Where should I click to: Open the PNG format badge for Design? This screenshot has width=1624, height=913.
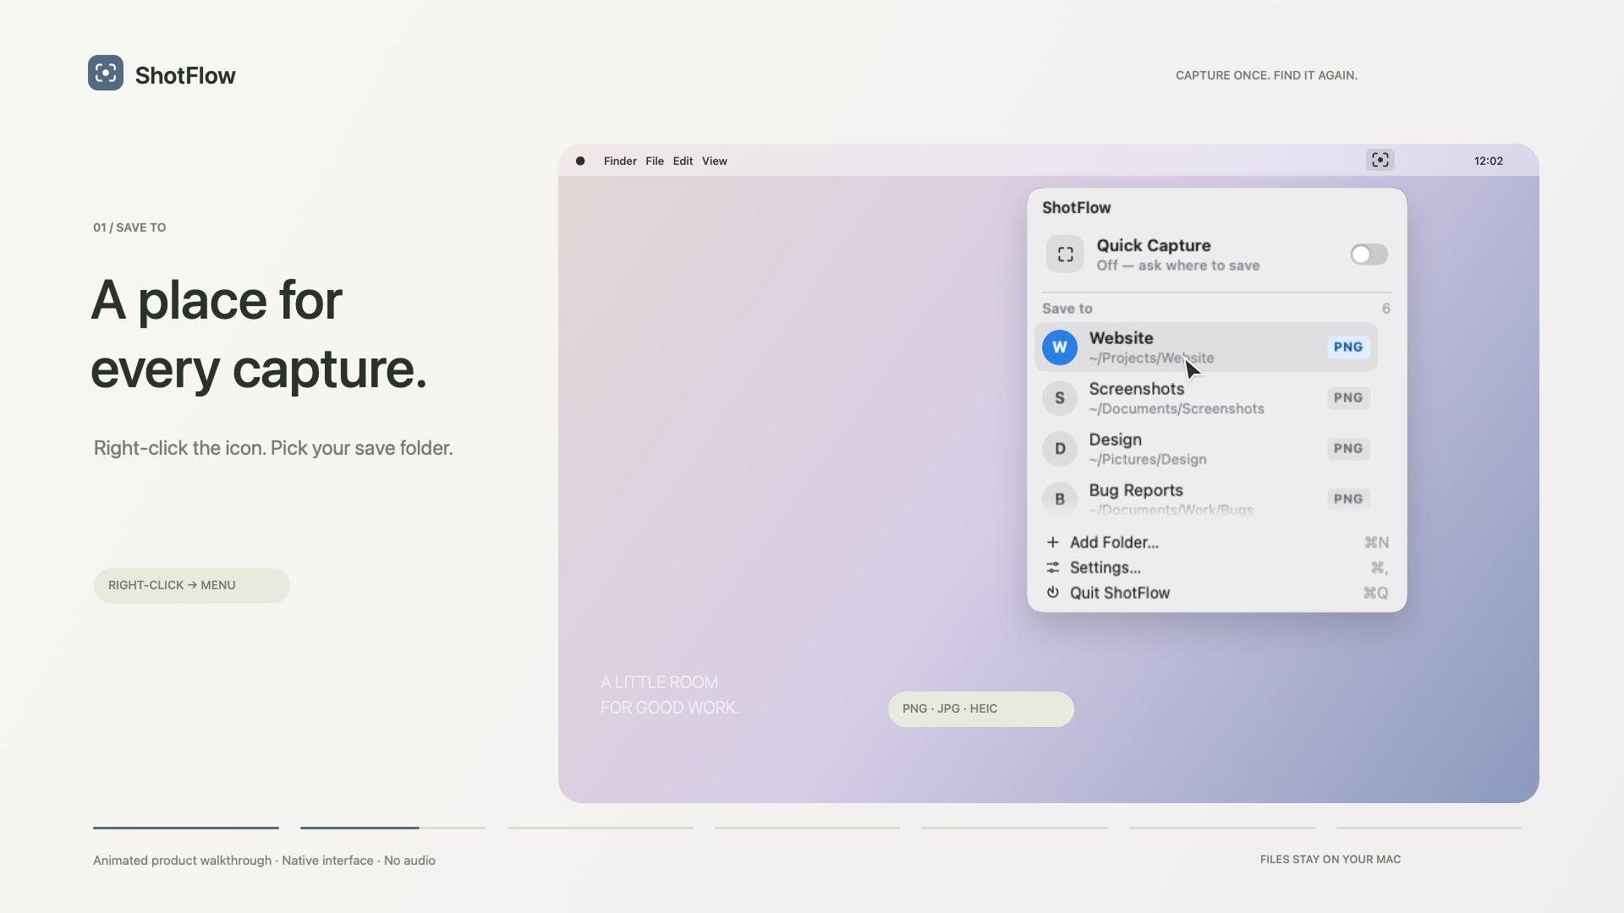[1348, 448]
